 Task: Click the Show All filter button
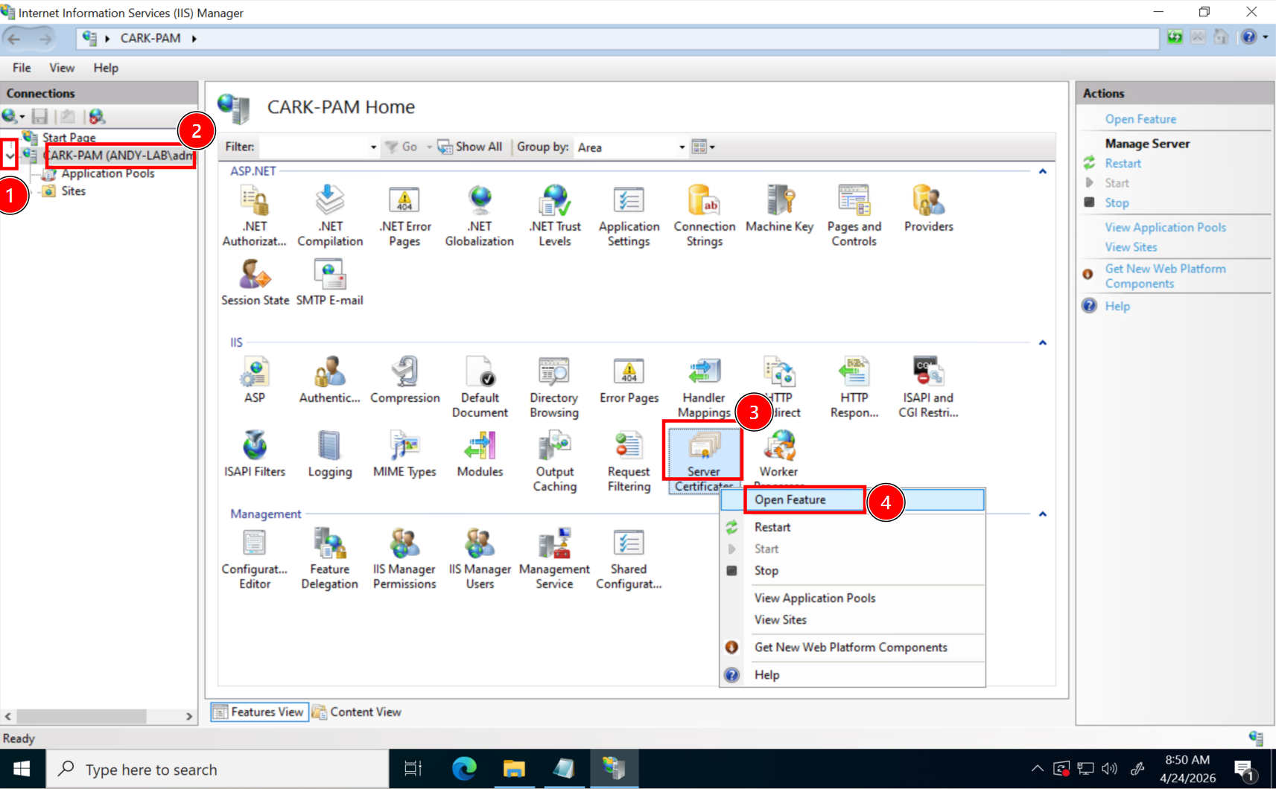(x=470, y=147)
